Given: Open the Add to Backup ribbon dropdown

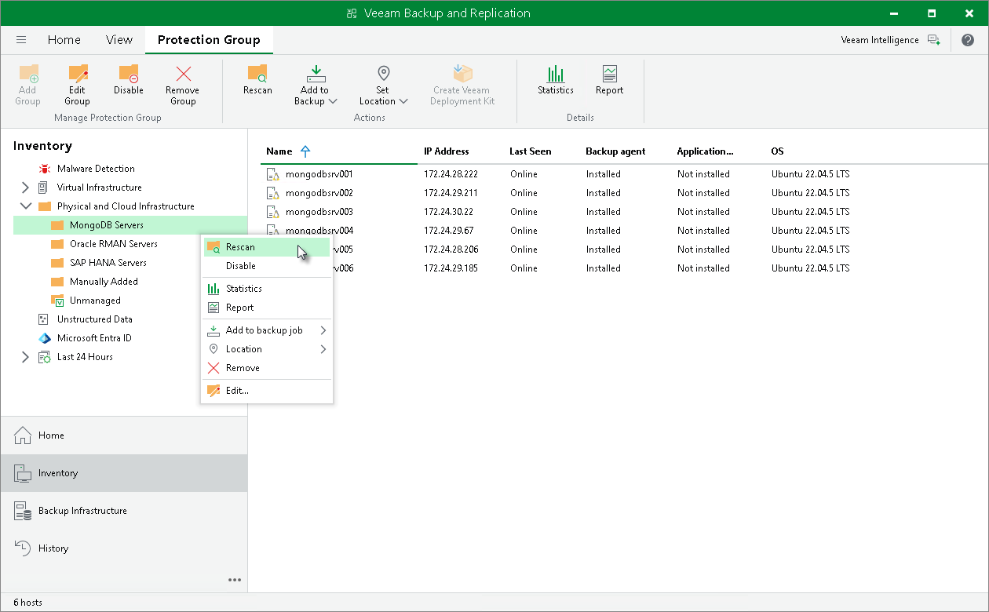Looking at the screenshot, I should tap(316, 85).
